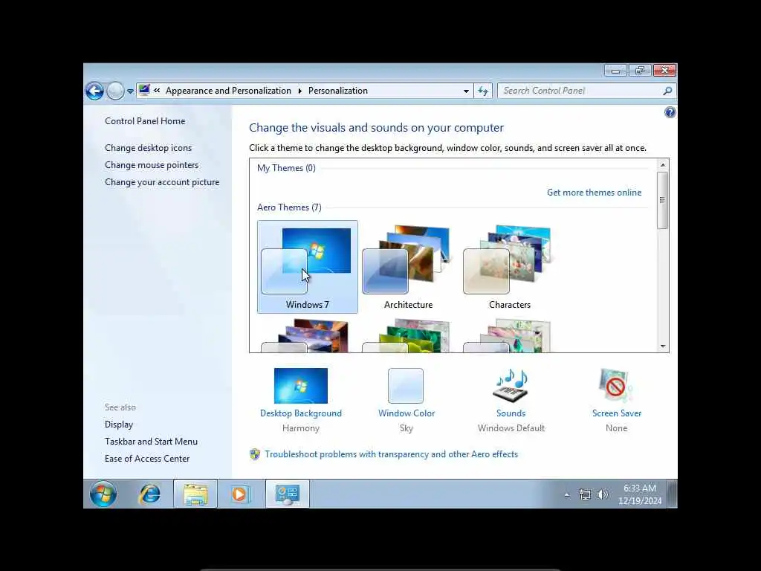The width and height of the screenshot is (761, 571).
Task: Click the Back navigation arrow
Action: click(x=94, y=91)
